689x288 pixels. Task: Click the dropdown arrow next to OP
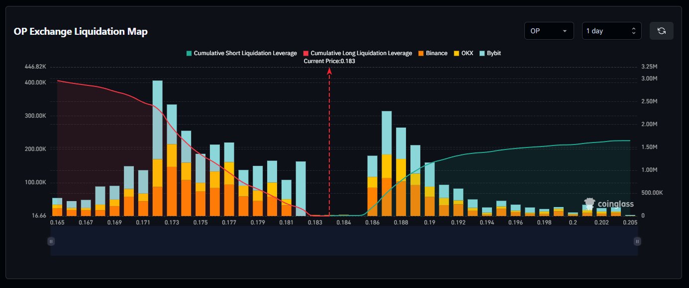565,31
